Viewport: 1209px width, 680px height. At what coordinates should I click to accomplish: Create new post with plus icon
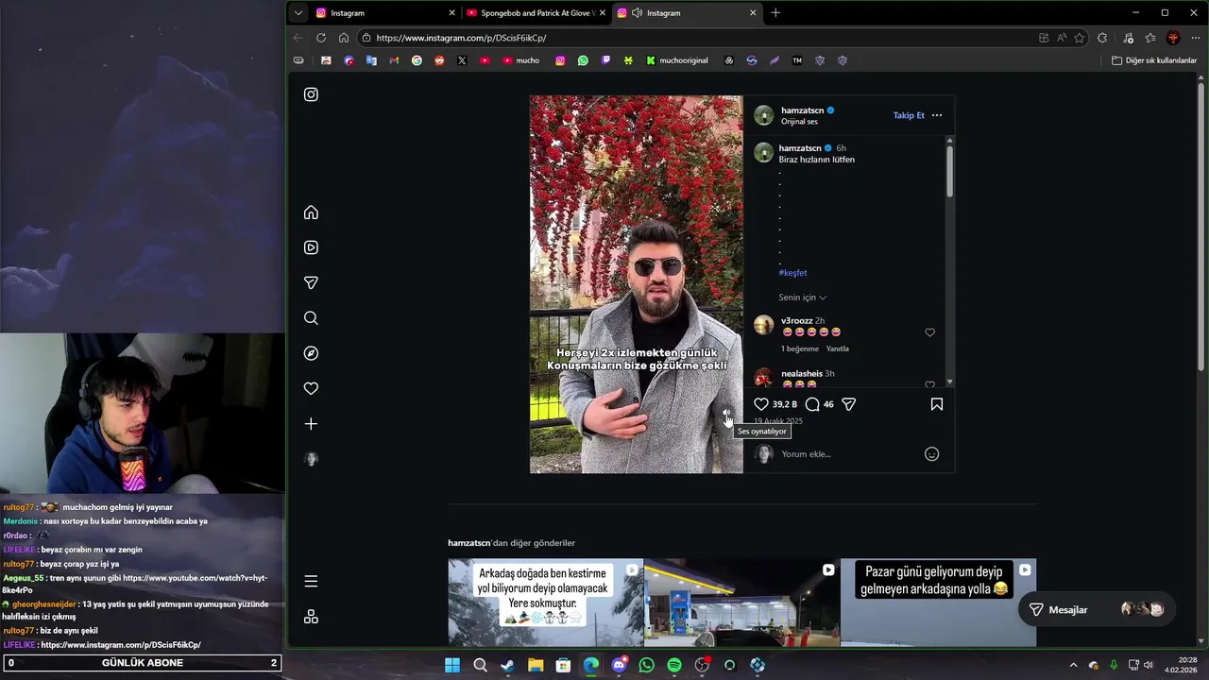coord(311,424)
